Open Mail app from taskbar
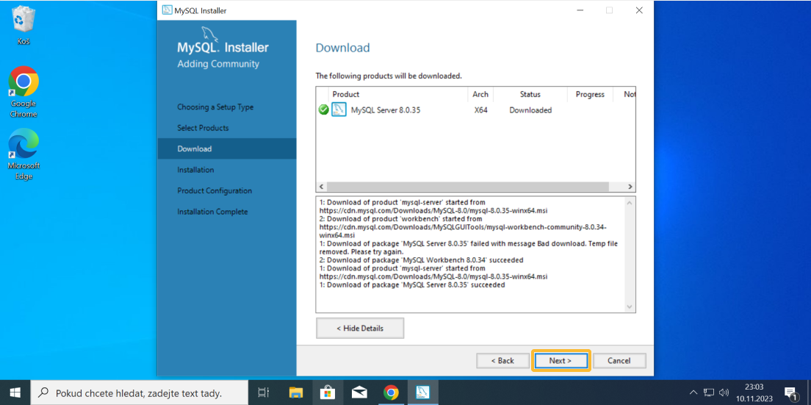 pos(359,393)
